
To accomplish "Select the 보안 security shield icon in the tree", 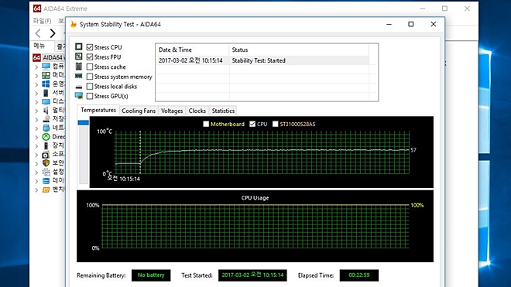I will click(46, 163).
